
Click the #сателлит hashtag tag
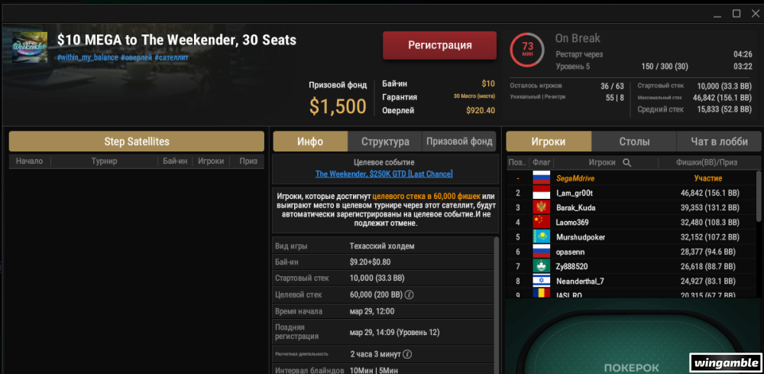coord(171,57)
